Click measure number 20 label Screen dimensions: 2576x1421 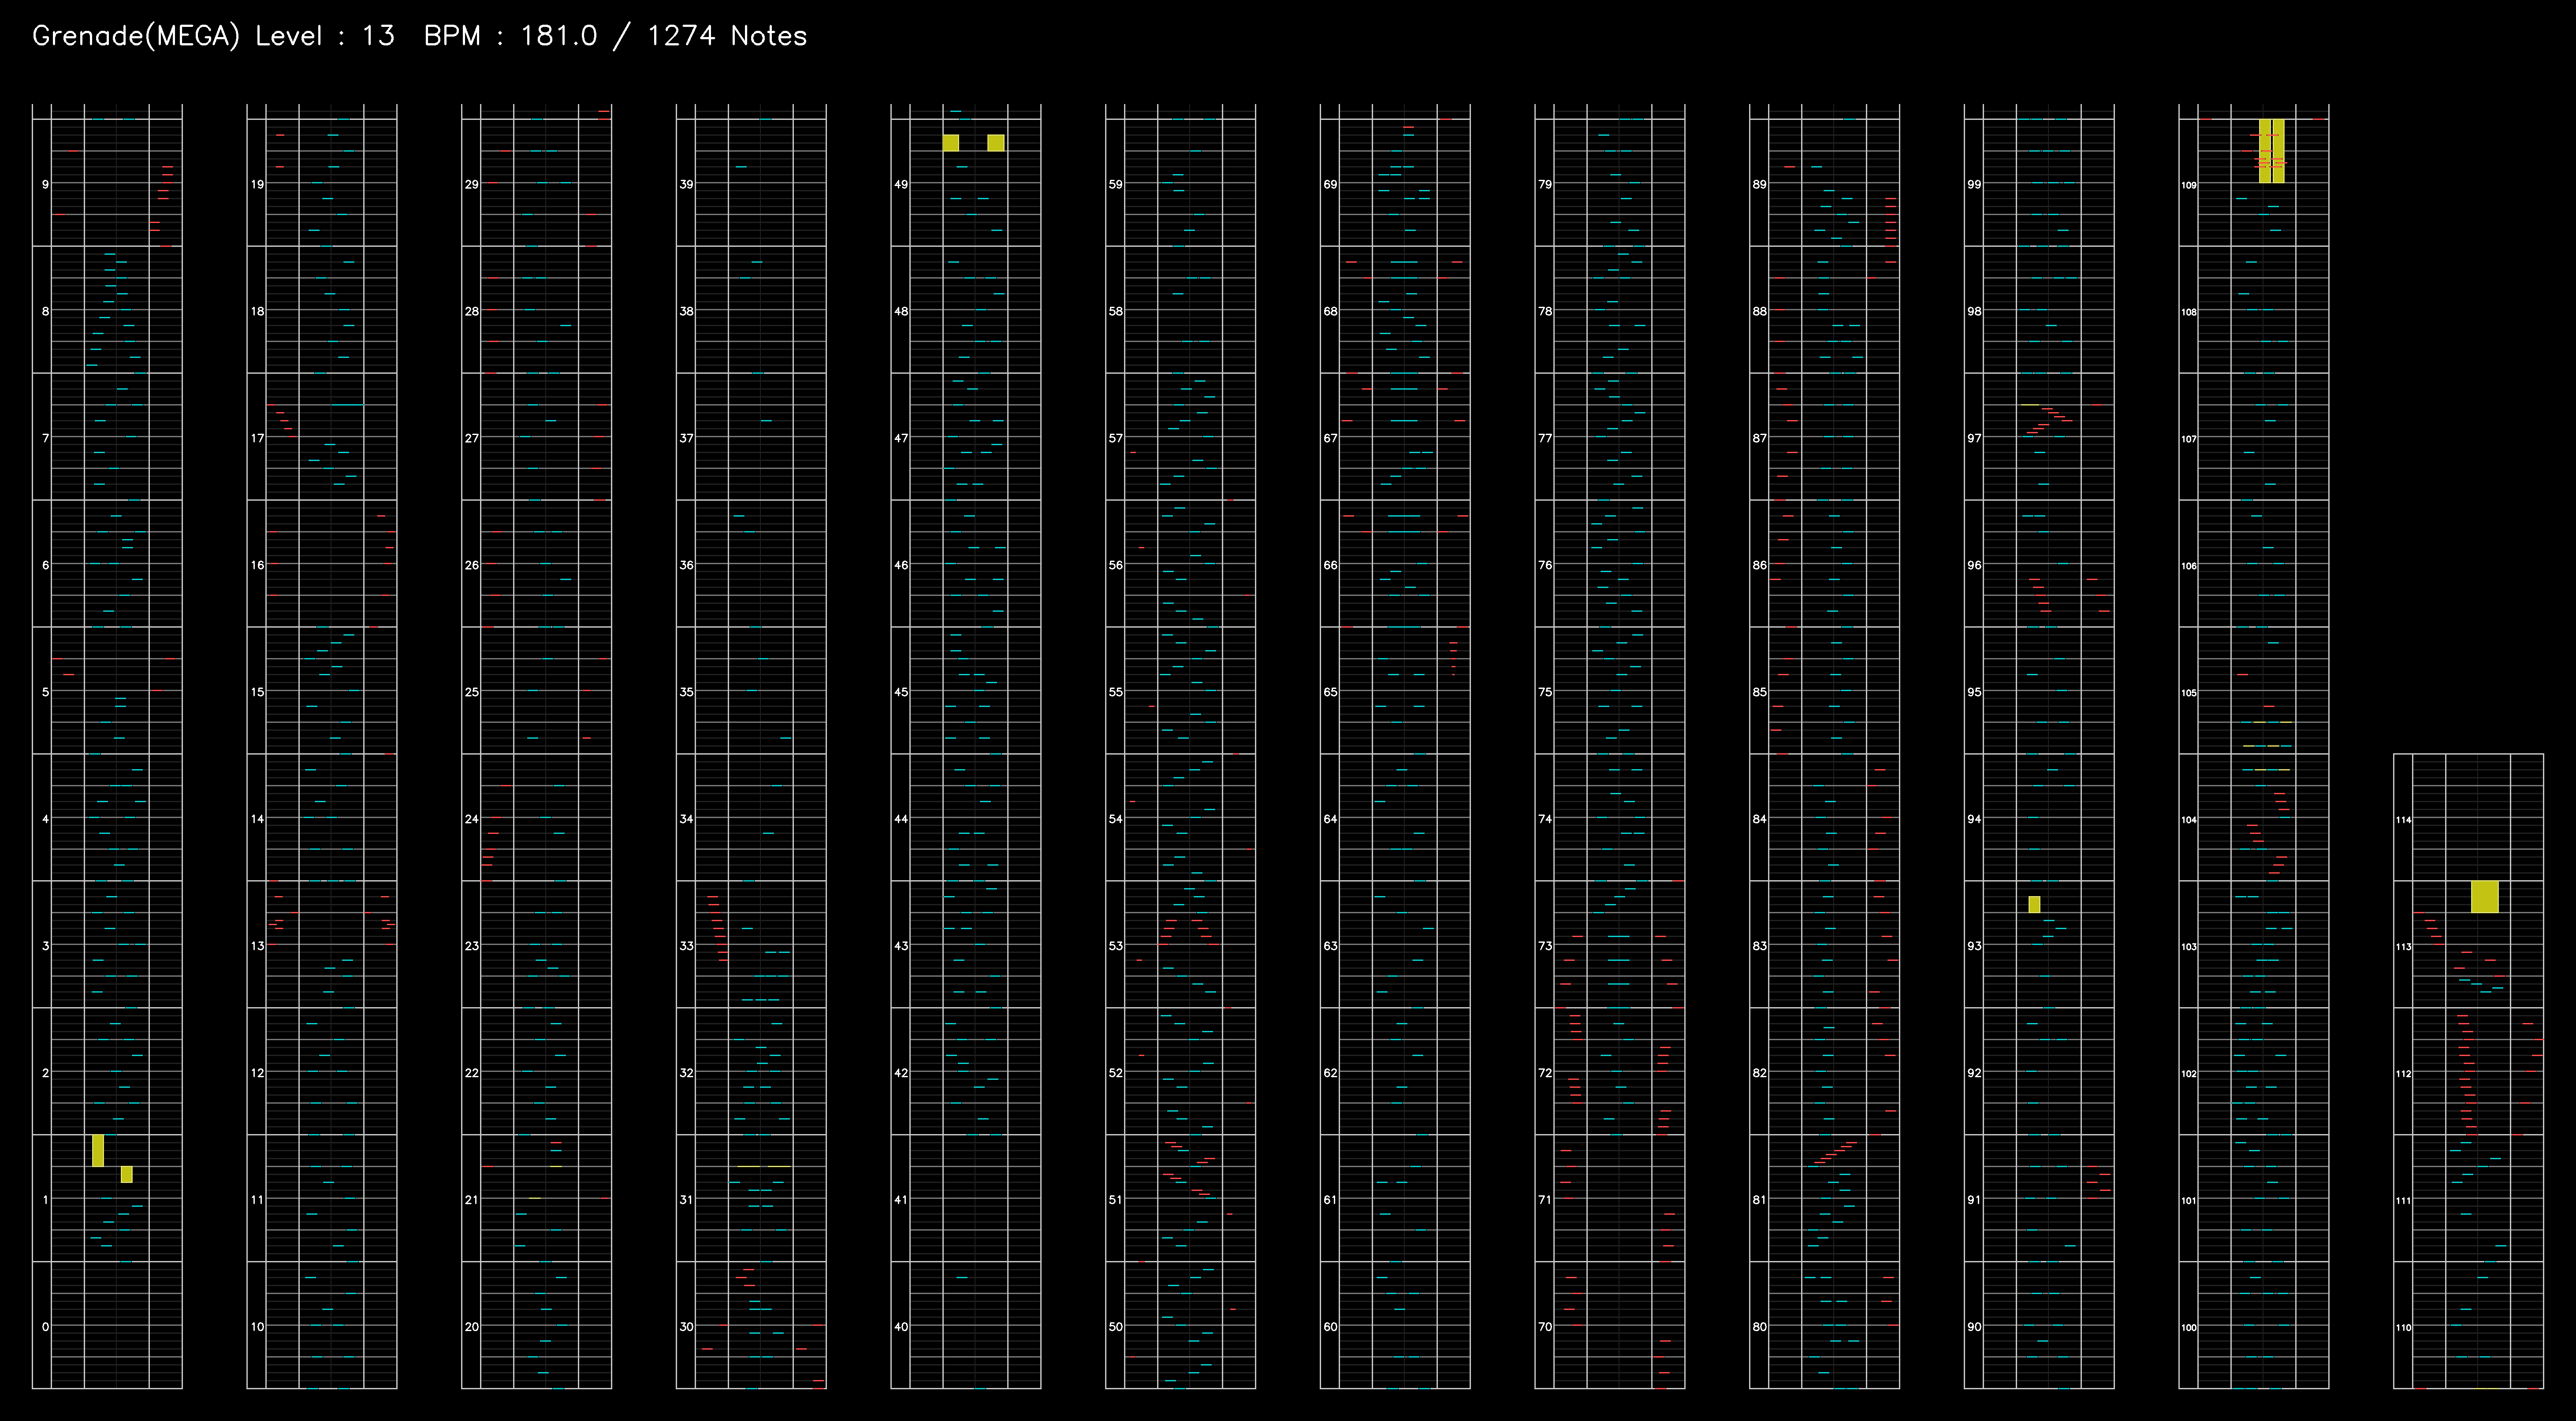point(472,1327)
